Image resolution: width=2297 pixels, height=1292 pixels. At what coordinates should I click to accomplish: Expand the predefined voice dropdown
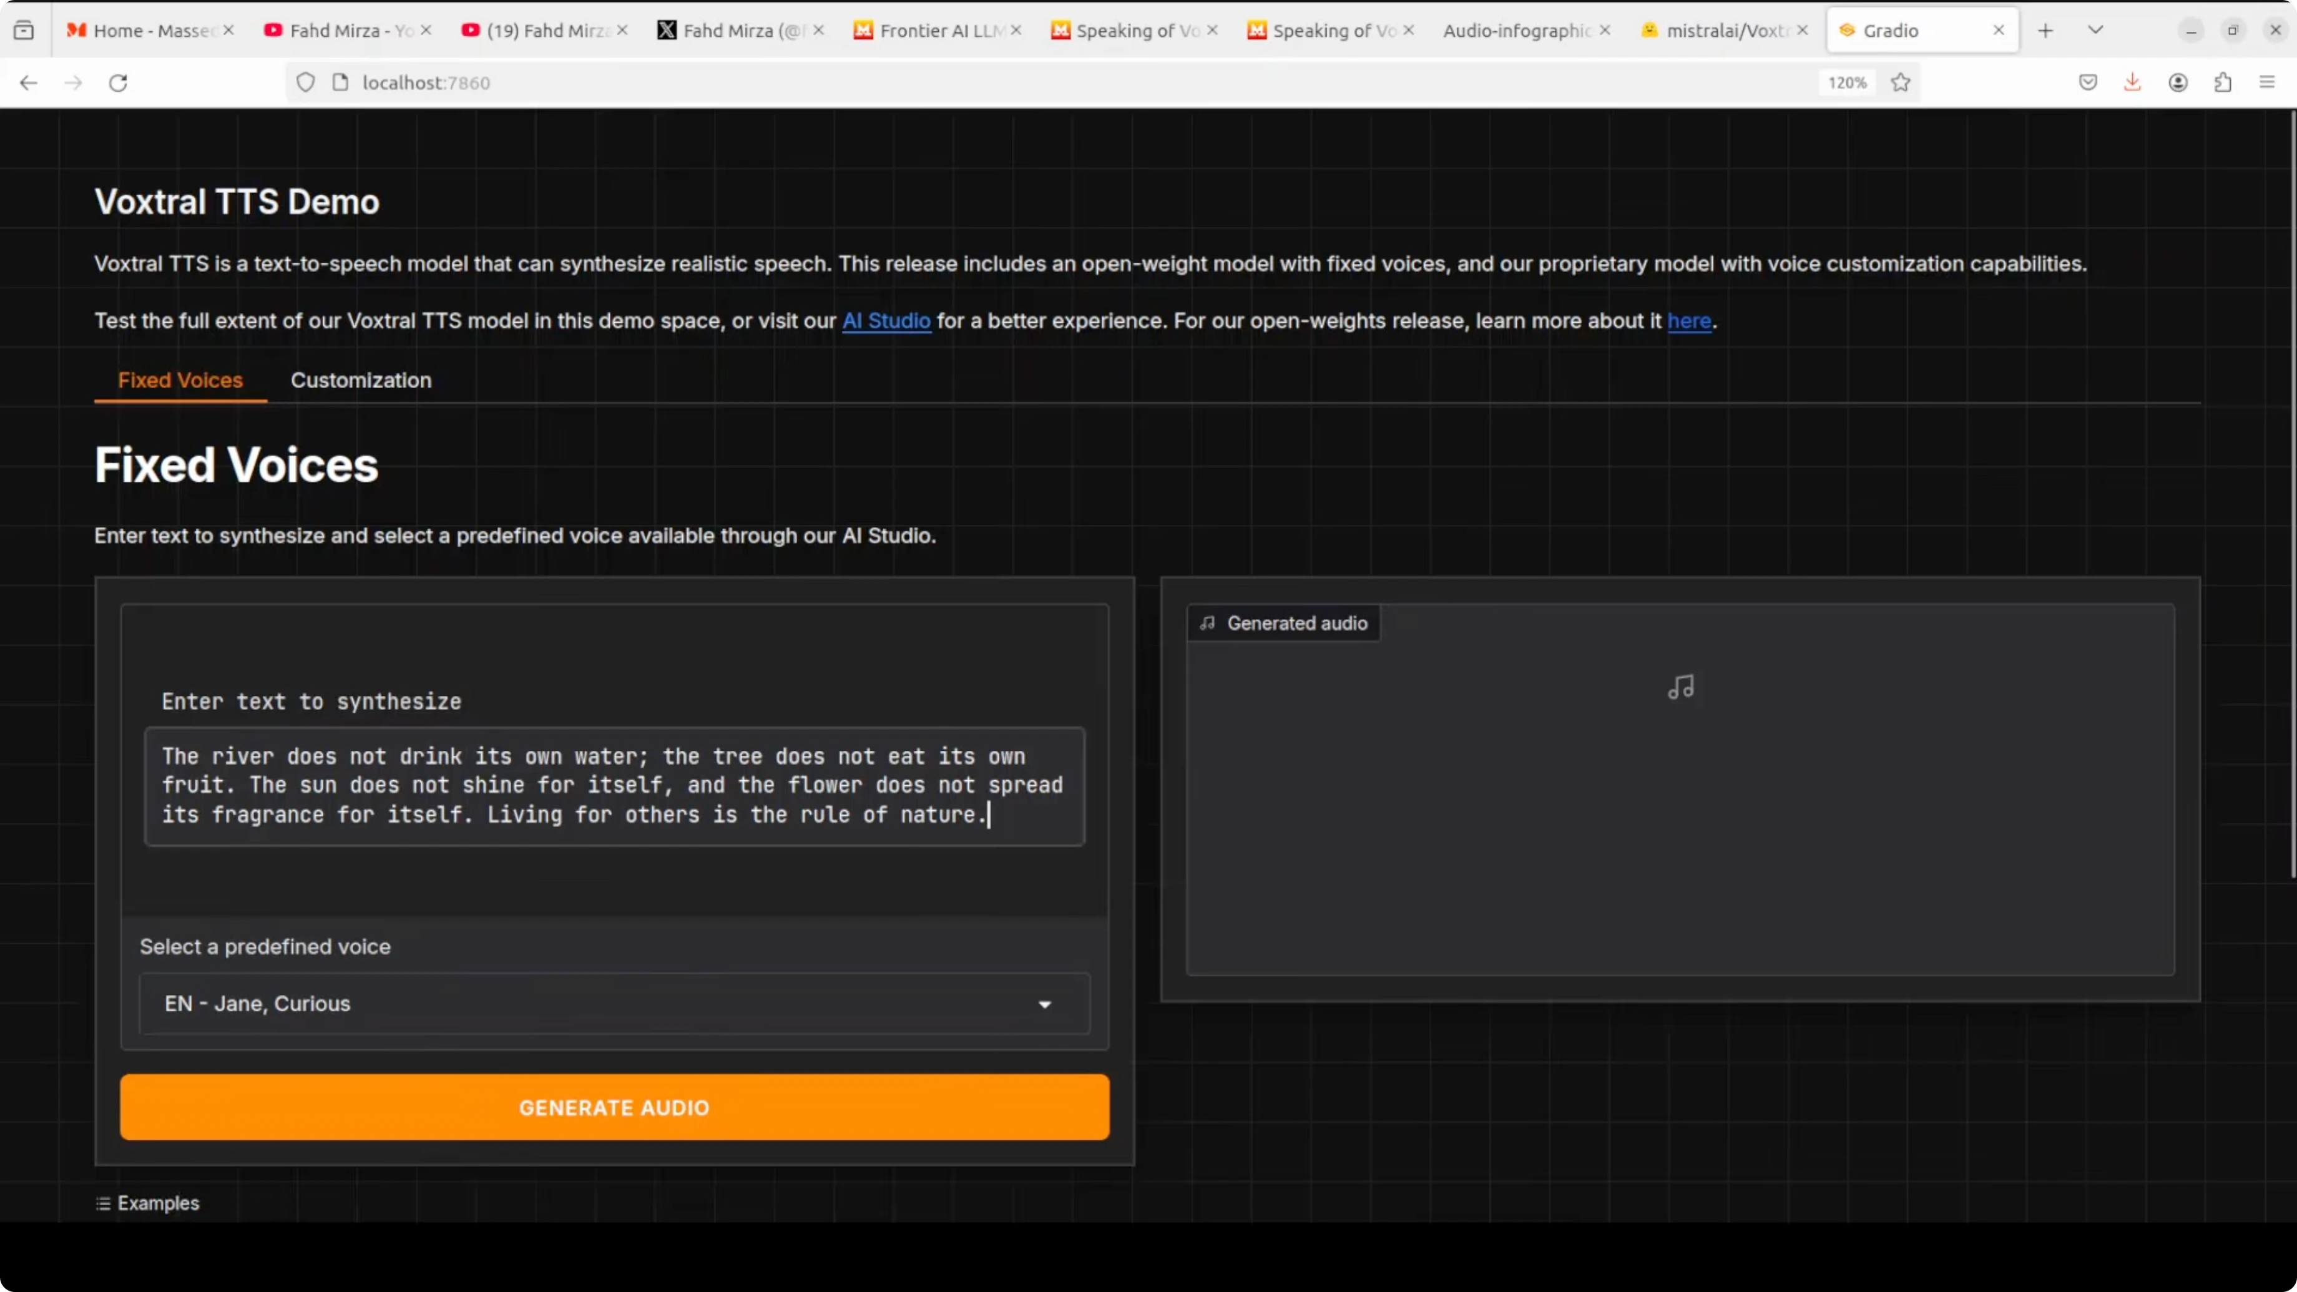point(1044,1004)
